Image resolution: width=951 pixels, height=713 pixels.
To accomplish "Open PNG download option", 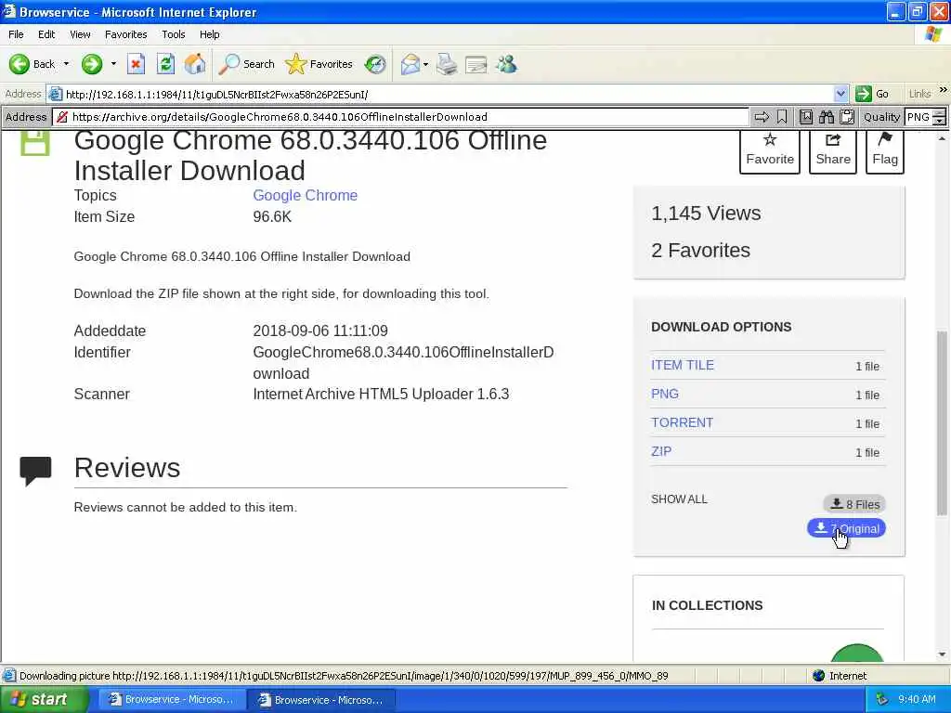I will point(665,394).
